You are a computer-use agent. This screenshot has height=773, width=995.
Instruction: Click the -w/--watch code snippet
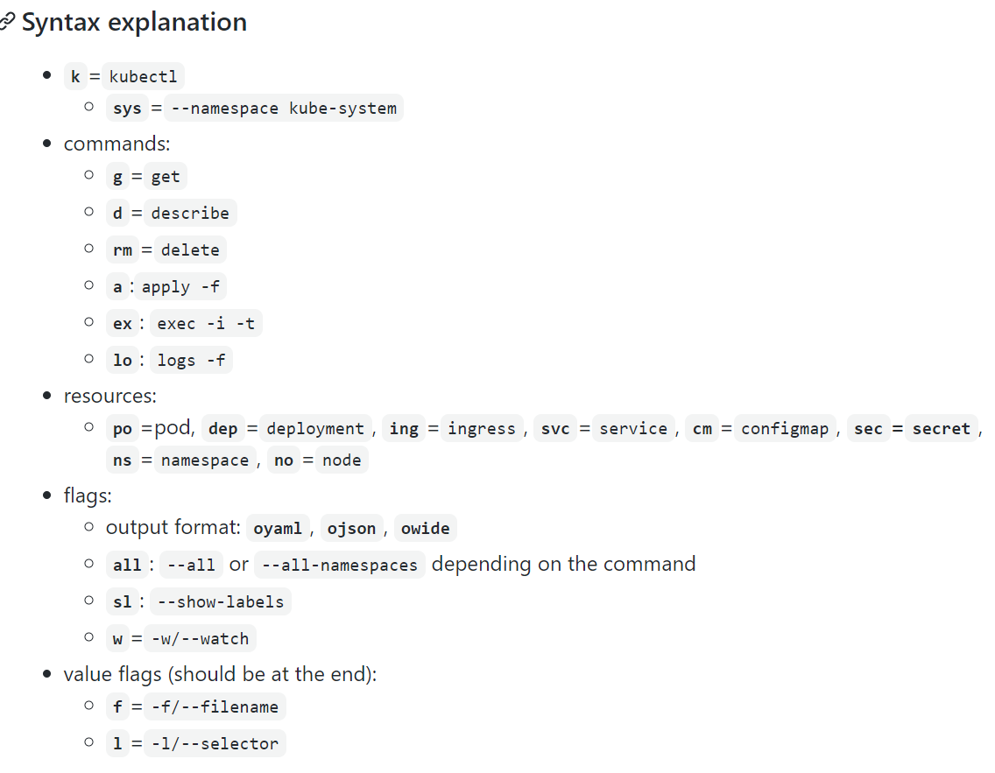[x=200, y=638]
